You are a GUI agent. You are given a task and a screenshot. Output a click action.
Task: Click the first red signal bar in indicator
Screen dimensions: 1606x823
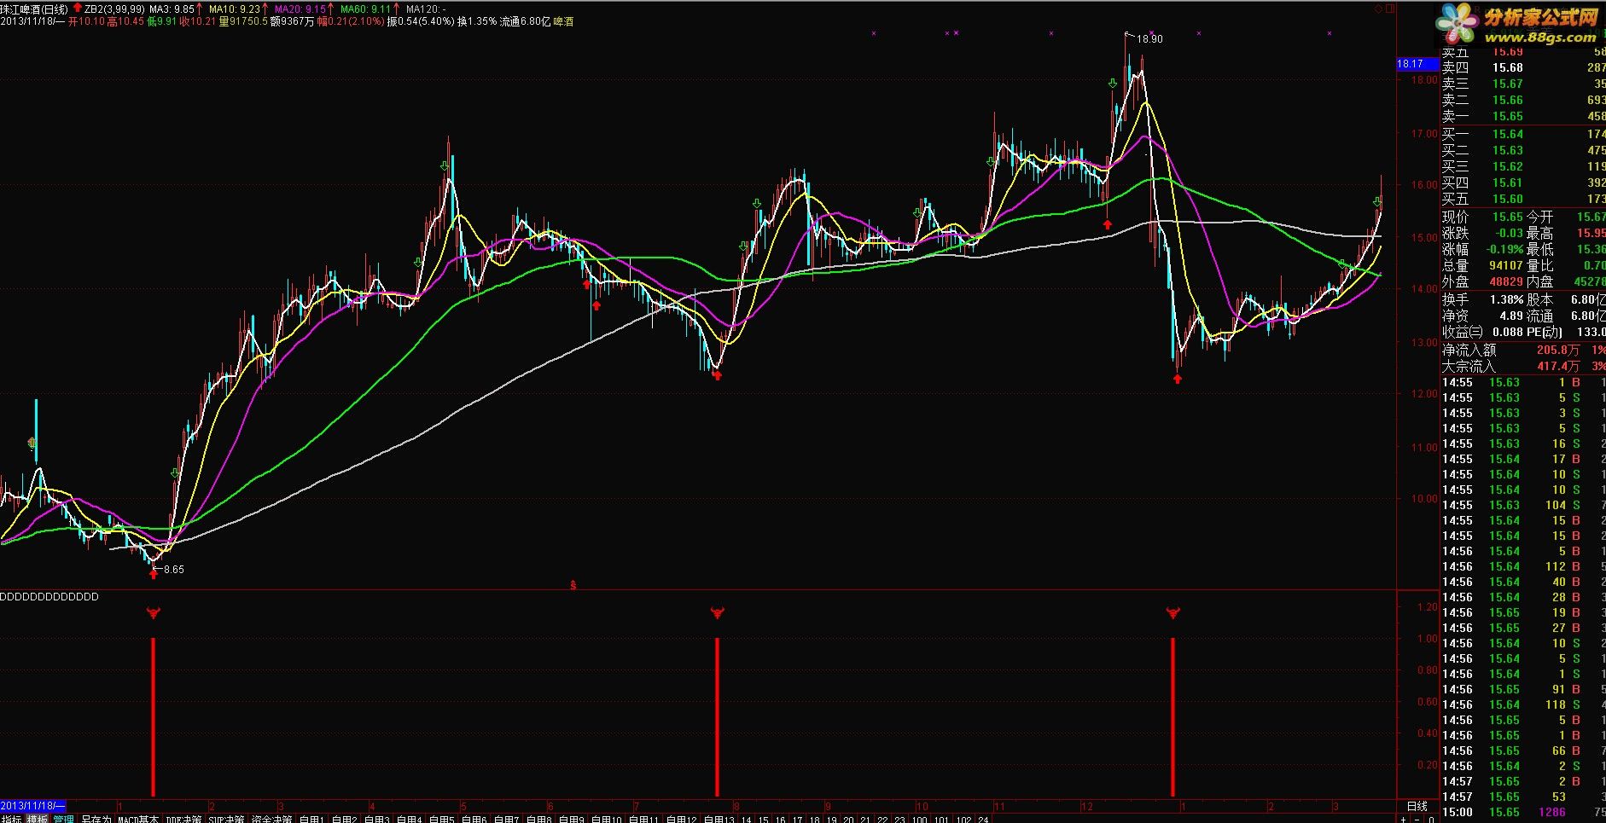(154, 716)
